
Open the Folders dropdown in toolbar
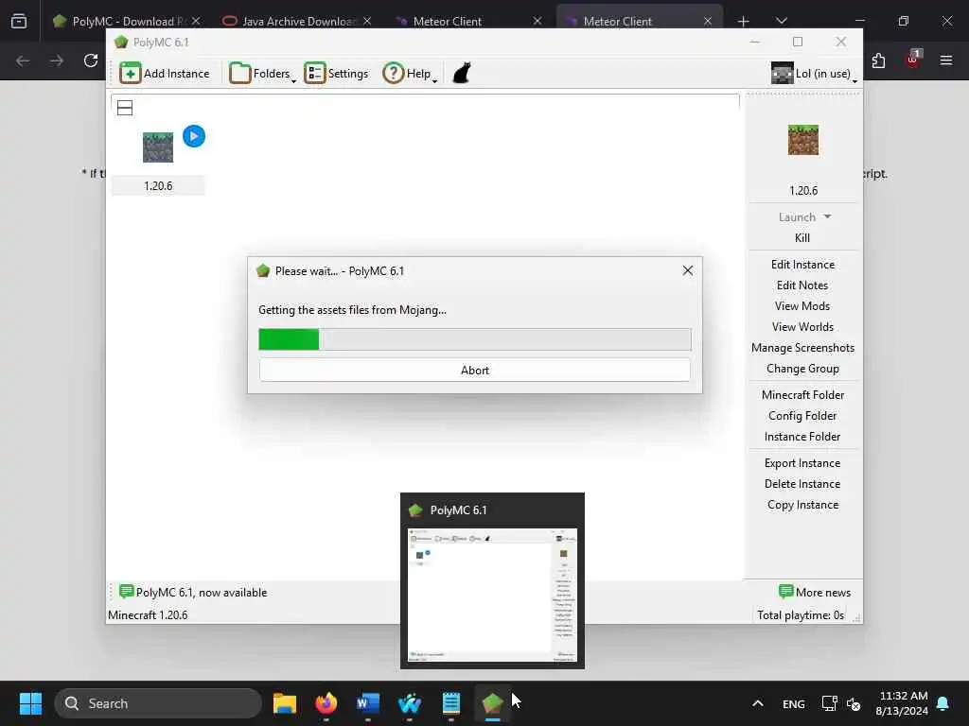tap(263, 74)
